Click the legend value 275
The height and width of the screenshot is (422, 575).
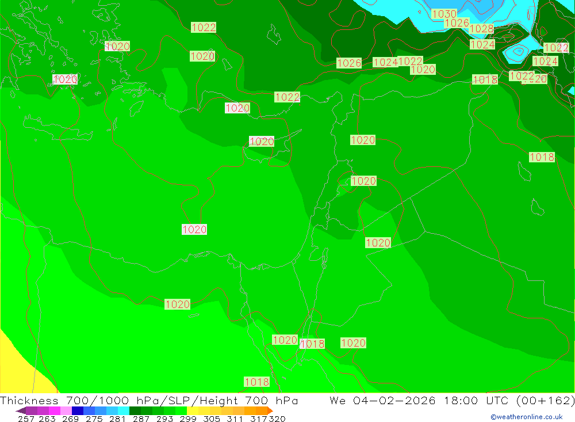tap(93, 419)
